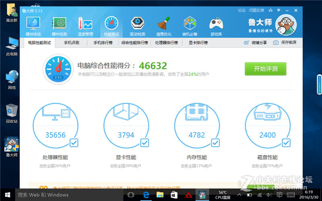Click the overall score 46632
Image resolution: width=322 pixels, height=201 pixels.
click(x=153, y=66)
